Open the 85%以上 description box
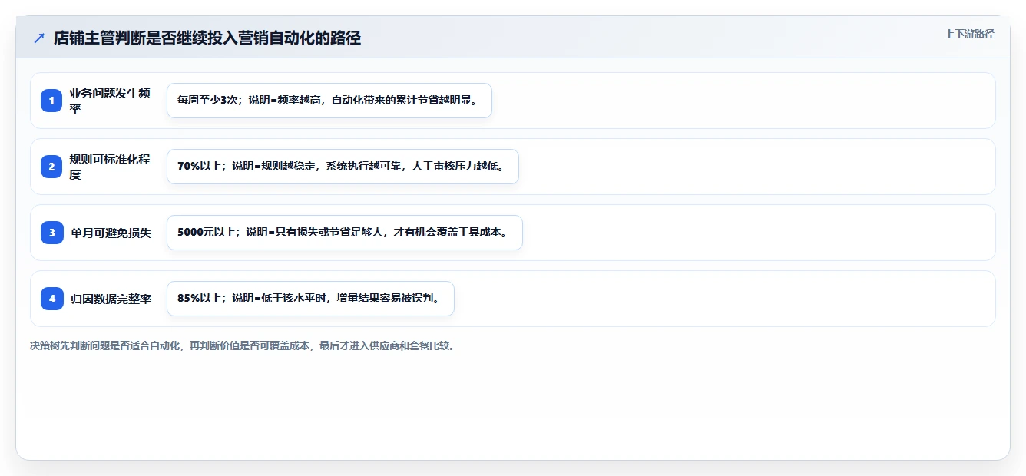 coord(310,299)
